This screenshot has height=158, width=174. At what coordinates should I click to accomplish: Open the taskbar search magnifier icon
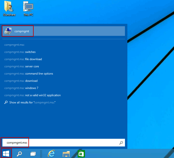19,153
